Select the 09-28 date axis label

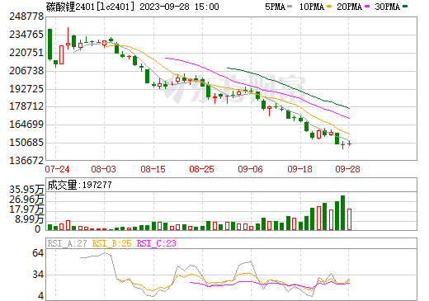(347, 169)
